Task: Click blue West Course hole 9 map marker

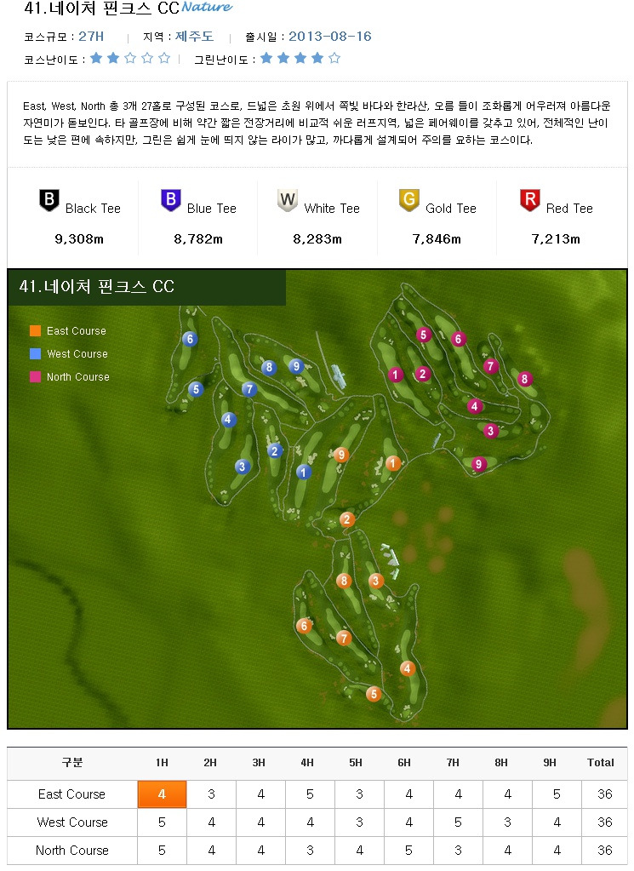Action: 296,366
